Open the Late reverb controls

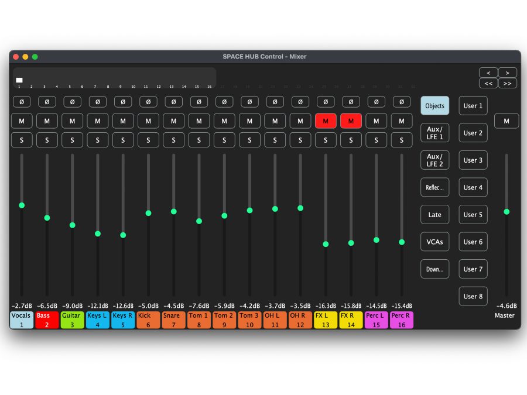434,214
